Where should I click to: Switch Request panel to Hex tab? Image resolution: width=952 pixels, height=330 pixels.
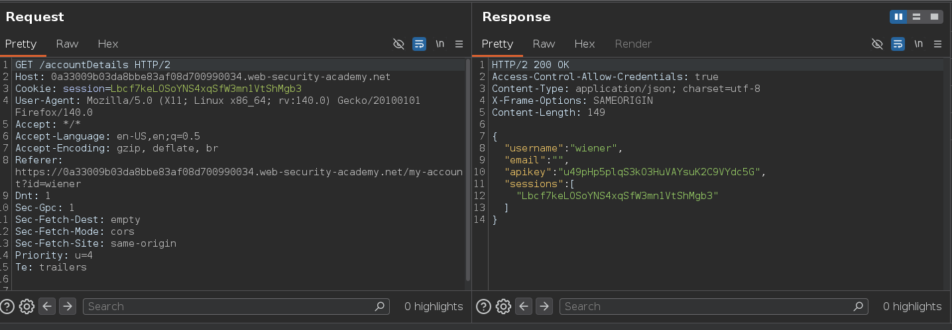108,44
